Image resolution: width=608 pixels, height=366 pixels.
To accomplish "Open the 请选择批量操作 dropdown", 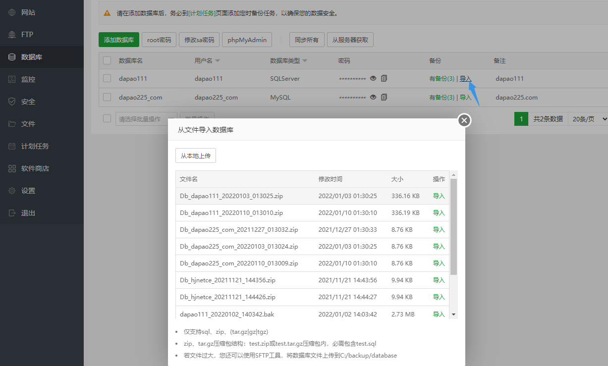I will (x=146, y=119).
